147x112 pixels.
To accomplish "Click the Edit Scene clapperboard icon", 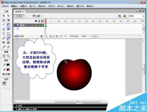I will pos(120,16).
